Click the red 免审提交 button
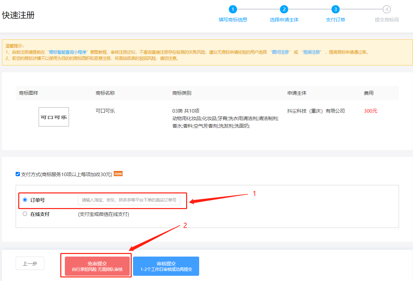 pos(97,266)
